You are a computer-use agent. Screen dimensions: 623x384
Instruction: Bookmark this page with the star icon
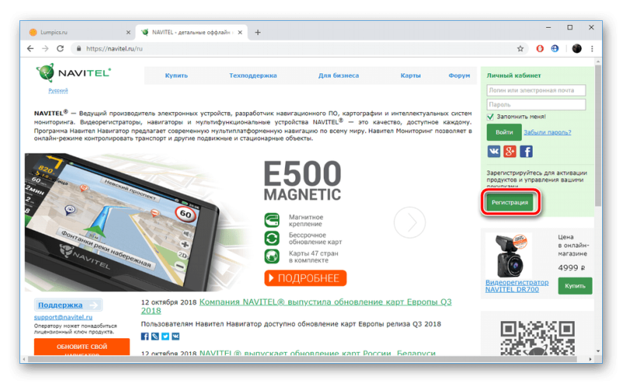coord(520,48)
